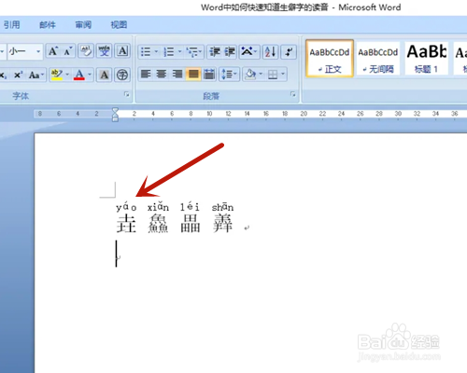Click the character 鱻 in the document
This screenshot has width=467, height=373.
[158, 224]
